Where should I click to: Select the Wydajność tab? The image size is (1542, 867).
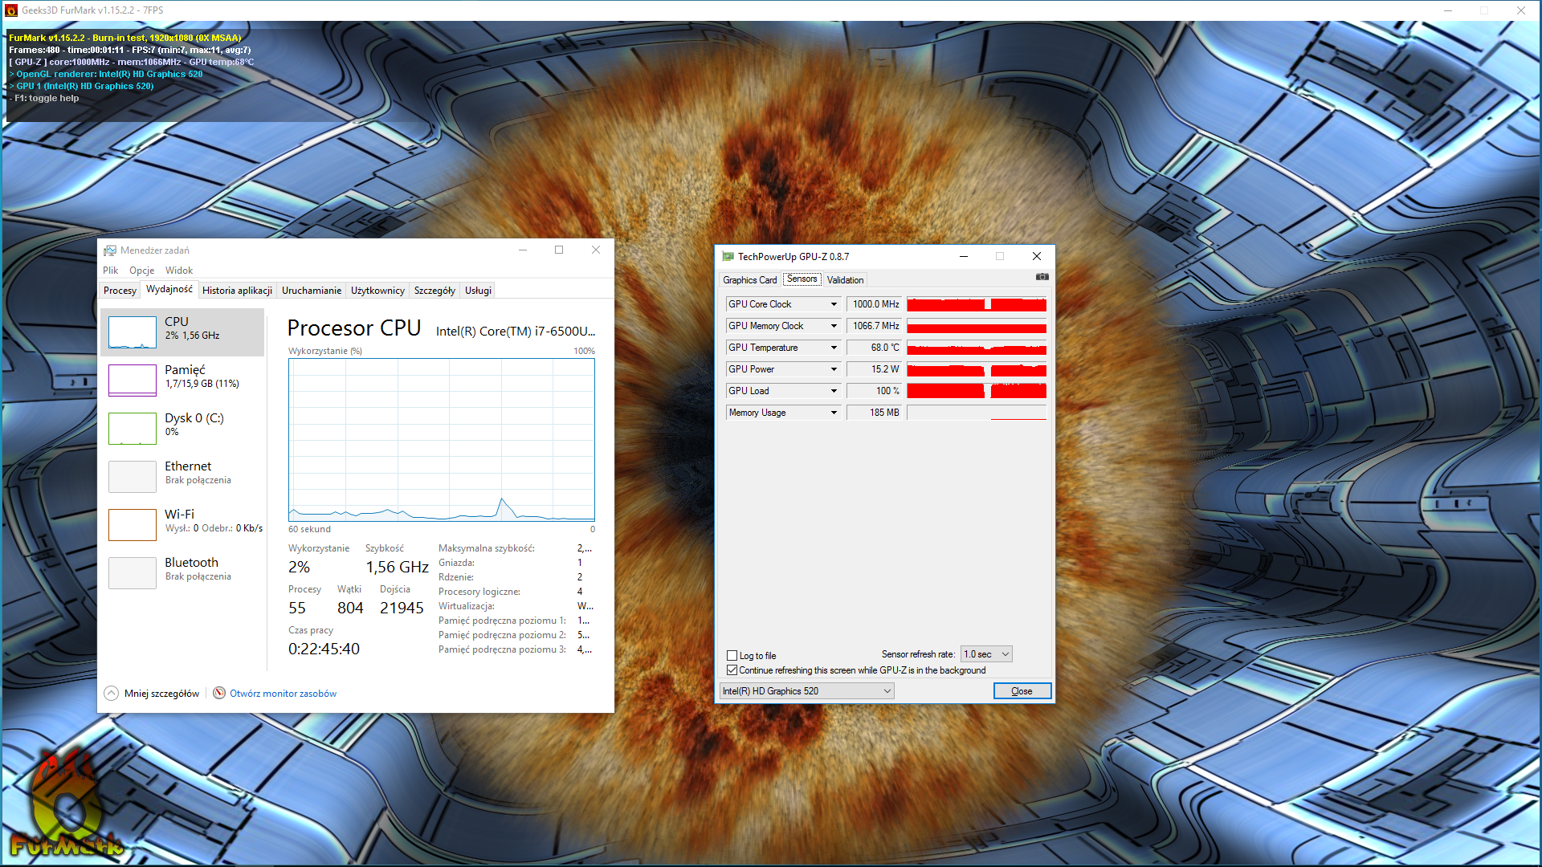tap(169, 290)
